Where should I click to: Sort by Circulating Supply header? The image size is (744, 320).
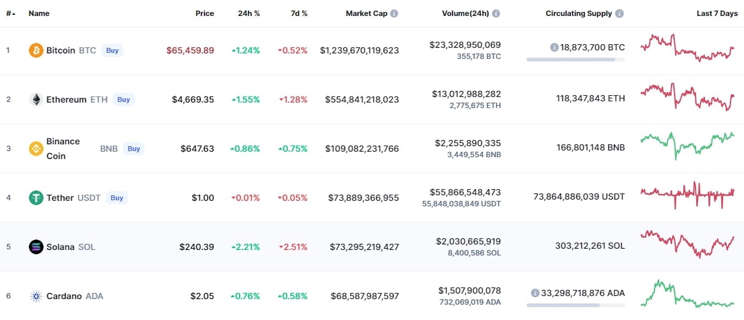point(579,14)
